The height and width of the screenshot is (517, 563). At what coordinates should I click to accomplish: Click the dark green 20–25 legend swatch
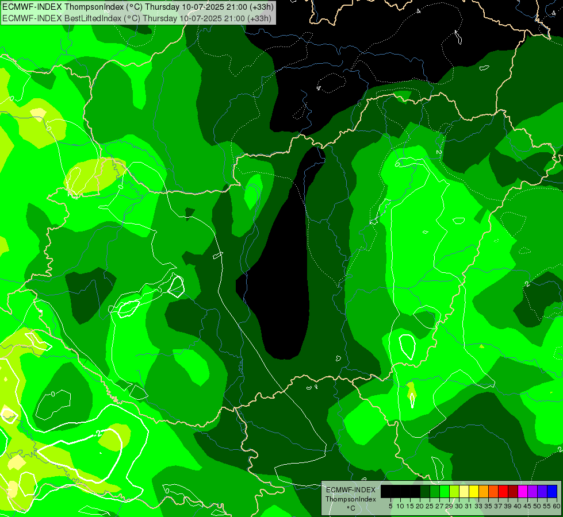pos(425,491)
